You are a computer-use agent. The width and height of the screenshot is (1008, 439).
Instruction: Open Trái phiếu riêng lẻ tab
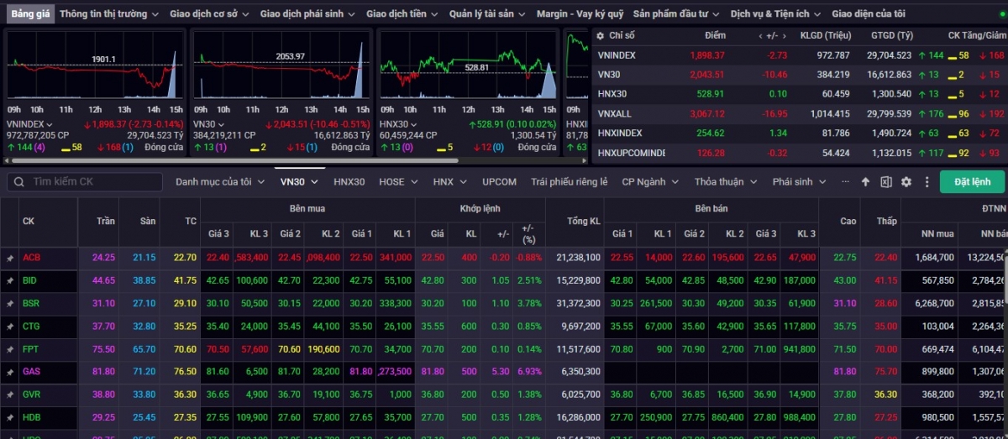(570, 181)
